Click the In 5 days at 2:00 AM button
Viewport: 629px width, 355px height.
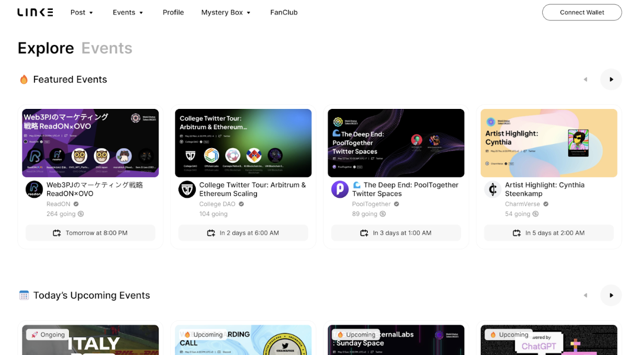pos(549,233)
